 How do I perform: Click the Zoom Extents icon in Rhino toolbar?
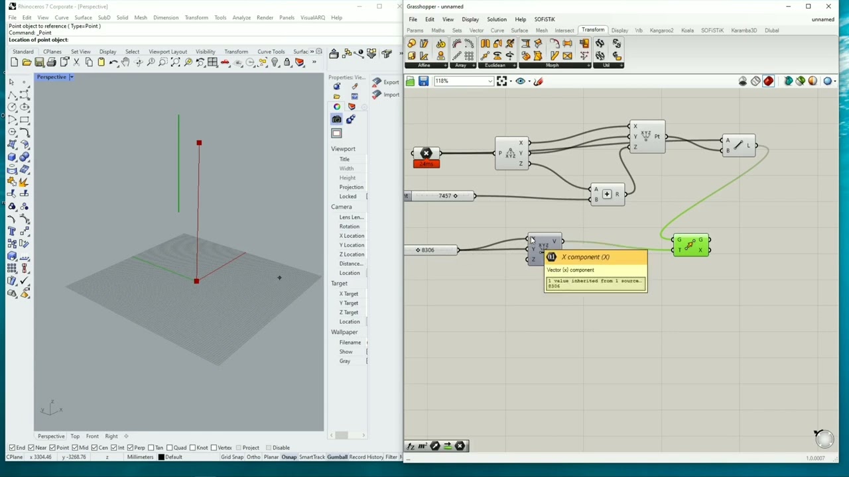175,62
